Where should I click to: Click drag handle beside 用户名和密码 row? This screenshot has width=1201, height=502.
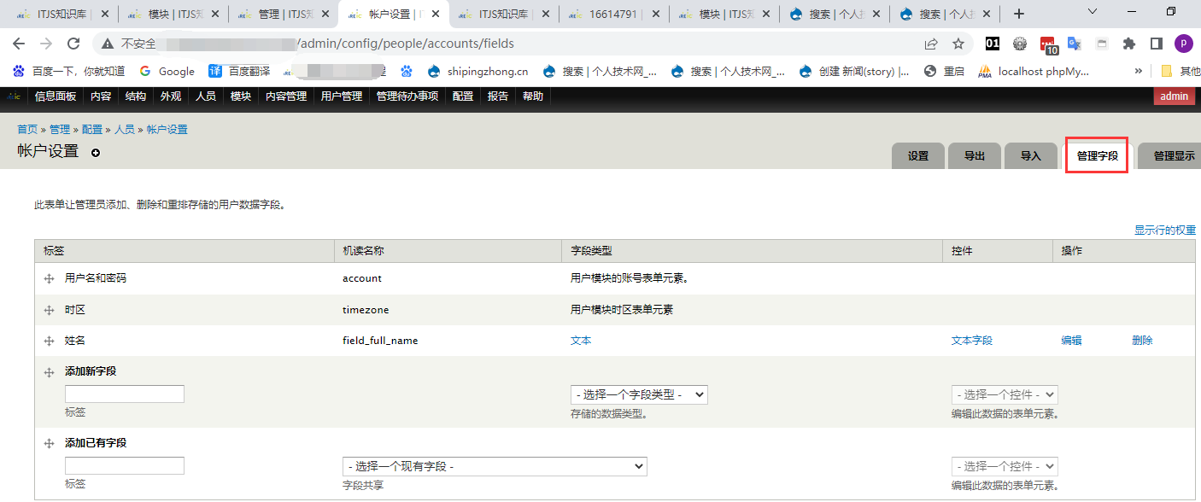pos(49,278)
